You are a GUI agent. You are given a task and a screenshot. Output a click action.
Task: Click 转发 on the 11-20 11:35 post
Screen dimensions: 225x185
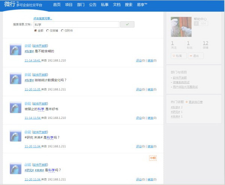coord(150,89)
